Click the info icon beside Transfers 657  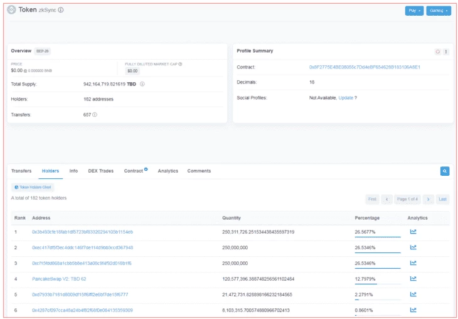click(x=95, y=115)
